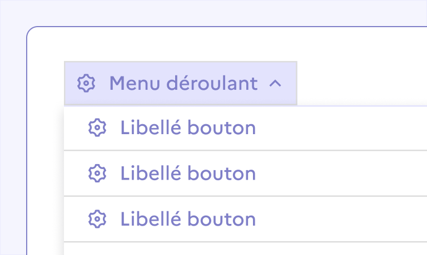The image size is (427, 255).
Task: Toggle the Menu déroulant dropdown button
Action: [181, 83]
